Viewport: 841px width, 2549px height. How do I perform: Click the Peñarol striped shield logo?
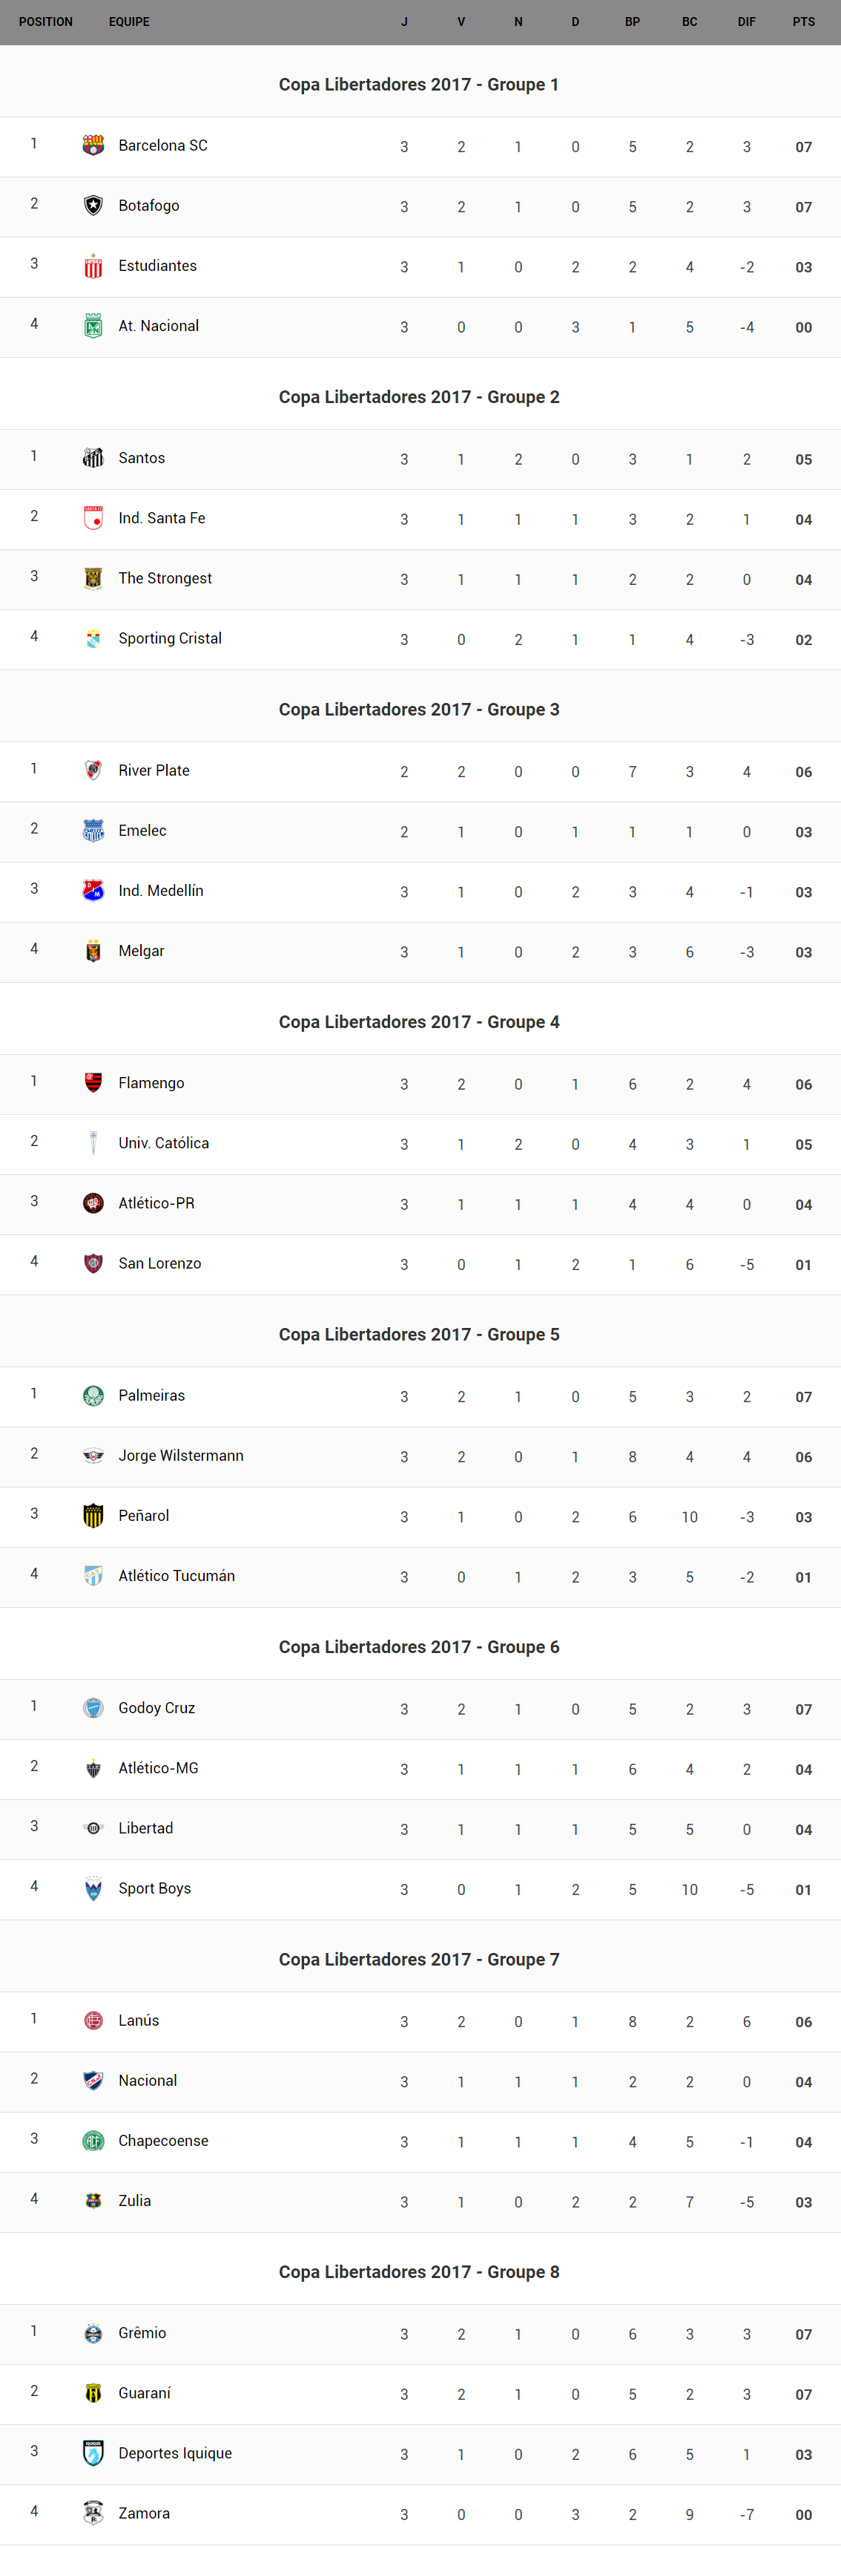tap(93, 1516)
